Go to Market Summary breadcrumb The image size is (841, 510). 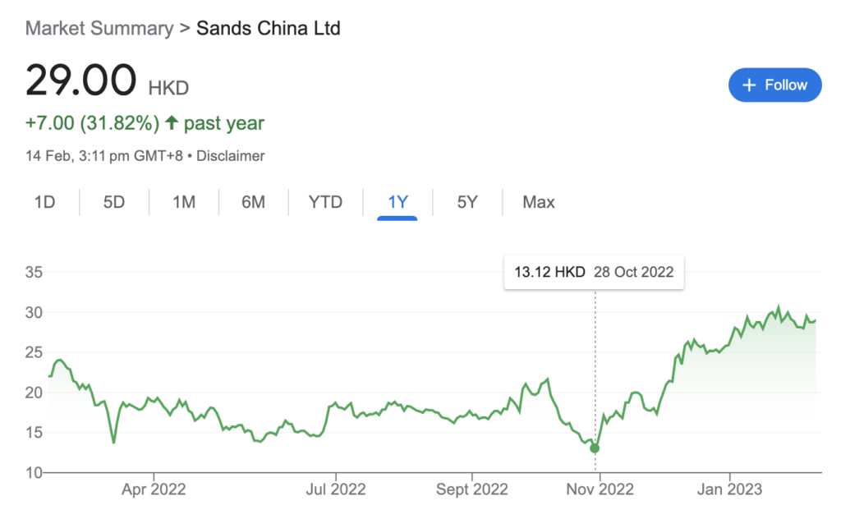point(99,28)
